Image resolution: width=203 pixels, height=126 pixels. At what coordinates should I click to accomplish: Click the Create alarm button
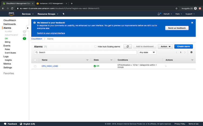pyautogui.click(x=184, y=46)
